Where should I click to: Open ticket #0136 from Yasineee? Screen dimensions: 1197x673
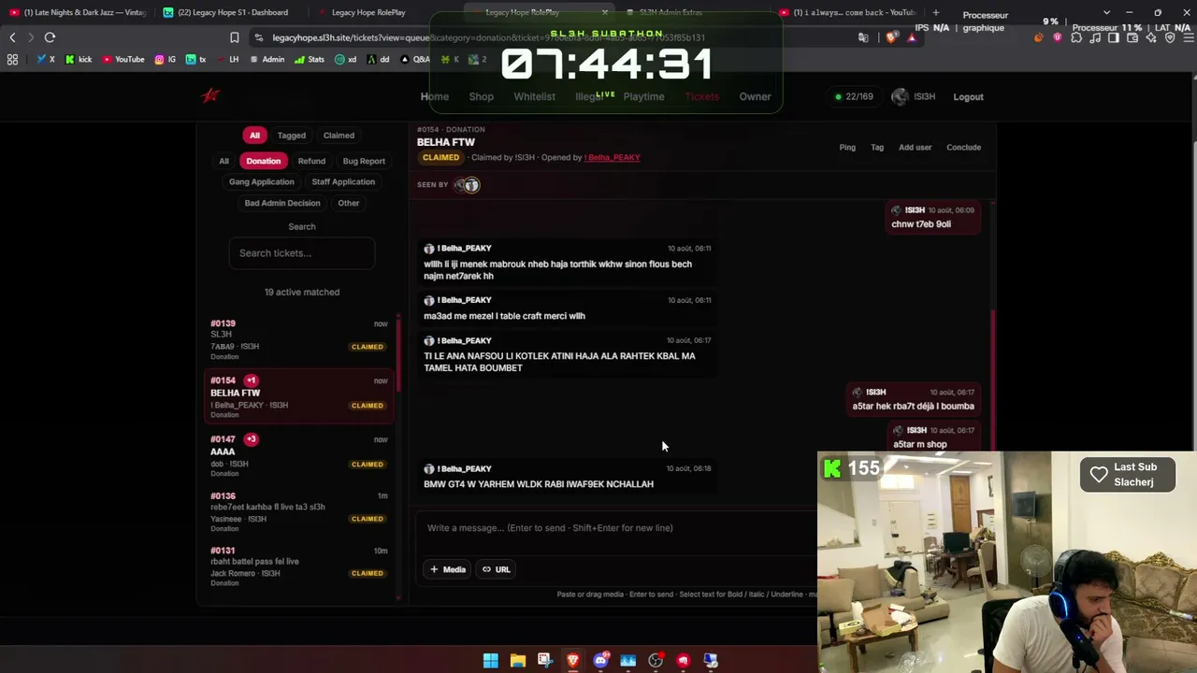pyautogui.click(x=299, y=512)
